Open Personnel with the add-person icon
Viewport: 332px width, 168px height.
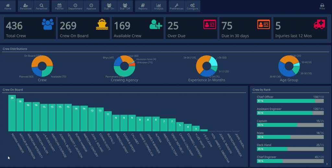tap(26, 6)
